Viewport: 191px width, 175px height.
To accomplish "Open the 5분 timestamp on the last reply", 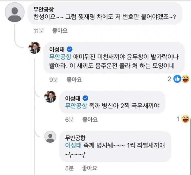I will (69, 168).
